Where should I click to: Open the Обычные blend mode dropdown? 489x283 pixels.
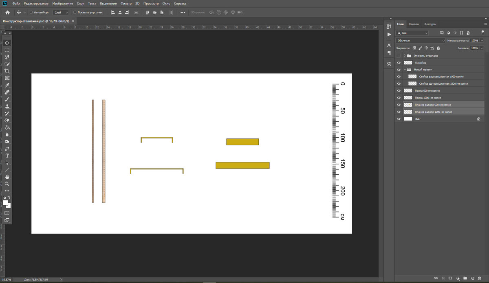pyautogui.click(x=421, y=41)
